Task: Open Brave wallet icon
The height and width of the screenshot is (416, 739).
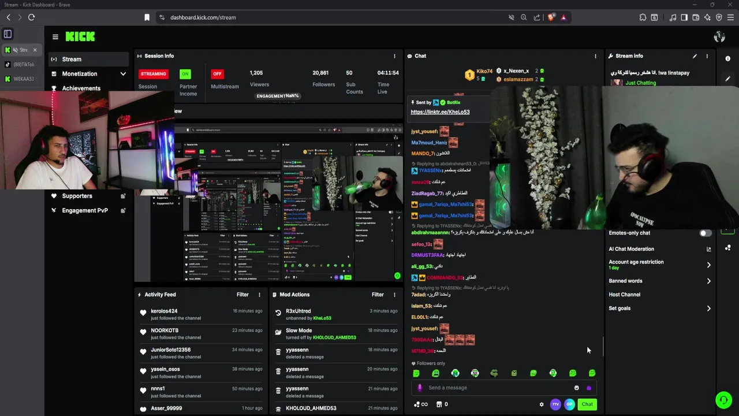Action: tap(696, 17)
